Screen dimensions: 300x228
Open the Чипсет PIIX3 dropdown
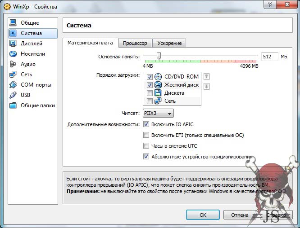coord(158,113)
